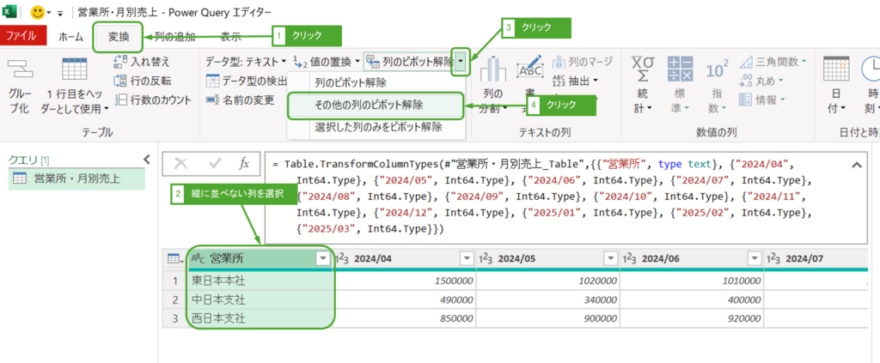Select the 2024/04 column header
880x363 pixels.
[403, 258]
